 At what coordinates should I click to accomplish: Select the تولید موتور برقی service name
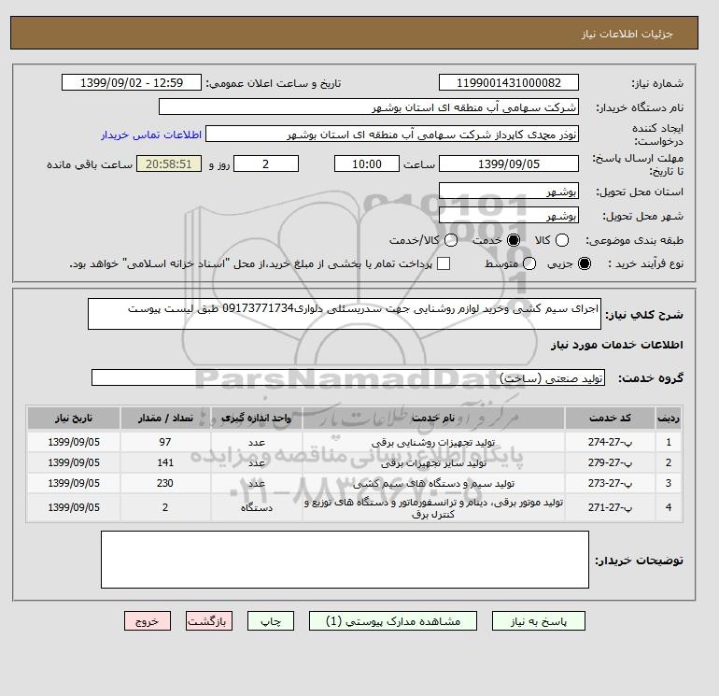coord(433,508)
